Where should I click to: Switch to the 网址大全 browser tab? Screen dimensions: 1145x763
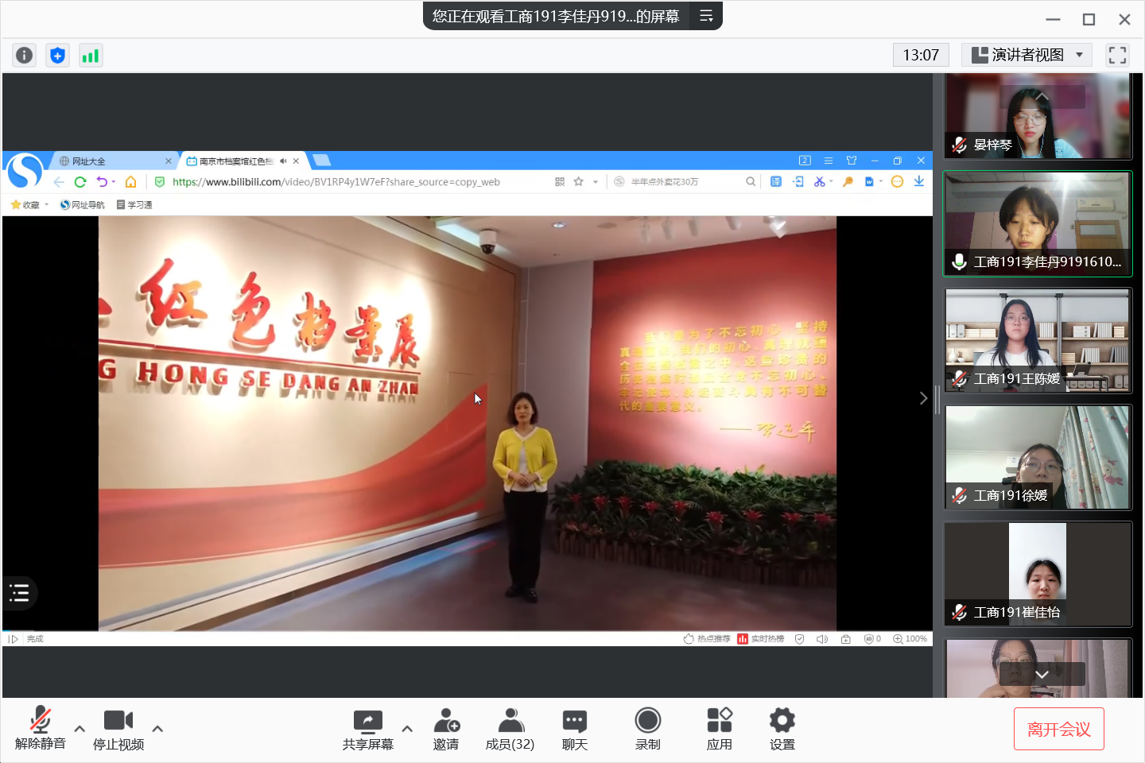tap(111, 161)
